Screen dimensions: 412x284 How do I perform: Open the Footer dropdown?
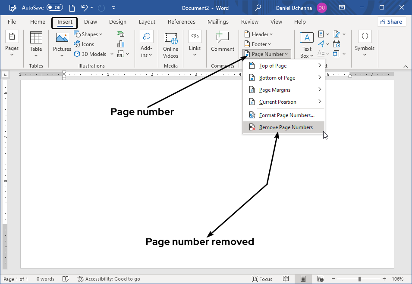[x=258, y=44]
